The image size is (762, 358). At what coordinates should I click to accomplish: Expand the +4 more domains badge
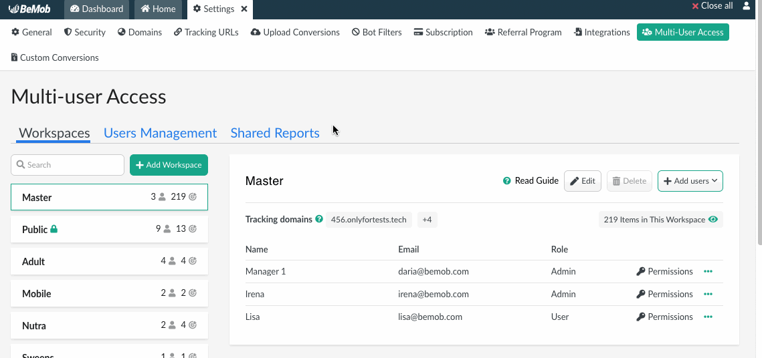click(427, 220)
